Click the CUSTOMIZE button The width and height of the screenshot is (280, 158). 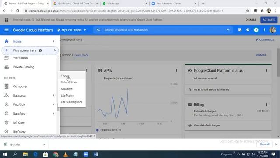click(x=265, y=40)
